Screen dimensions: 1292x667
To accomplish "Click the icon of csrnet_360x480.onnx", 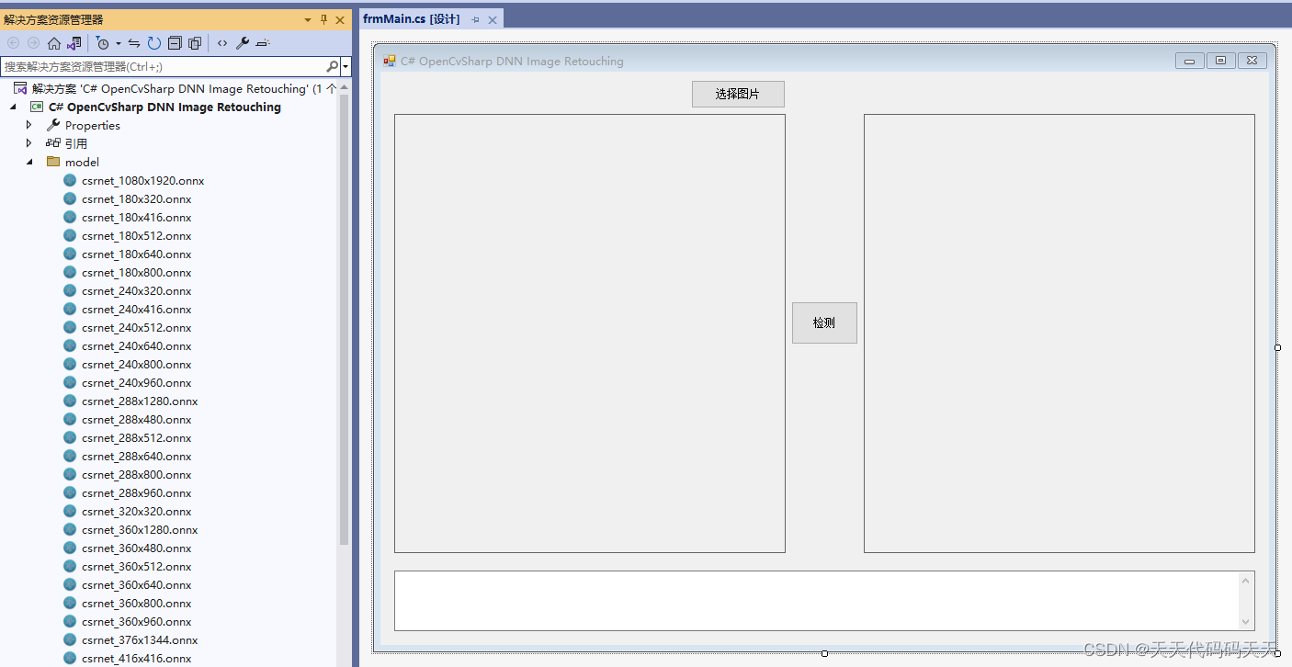I will click(70, 548).
